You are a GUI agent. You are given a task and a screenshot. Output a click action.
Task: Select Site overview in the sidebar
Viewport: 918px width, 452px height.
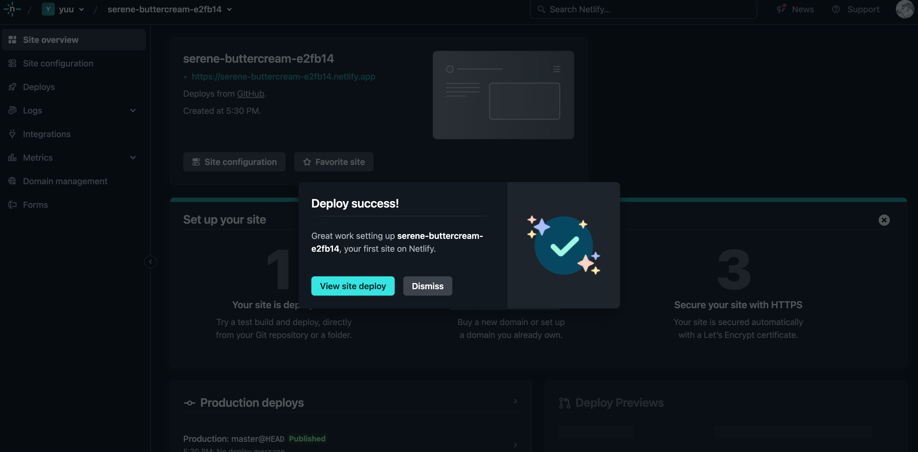point(74,40)
